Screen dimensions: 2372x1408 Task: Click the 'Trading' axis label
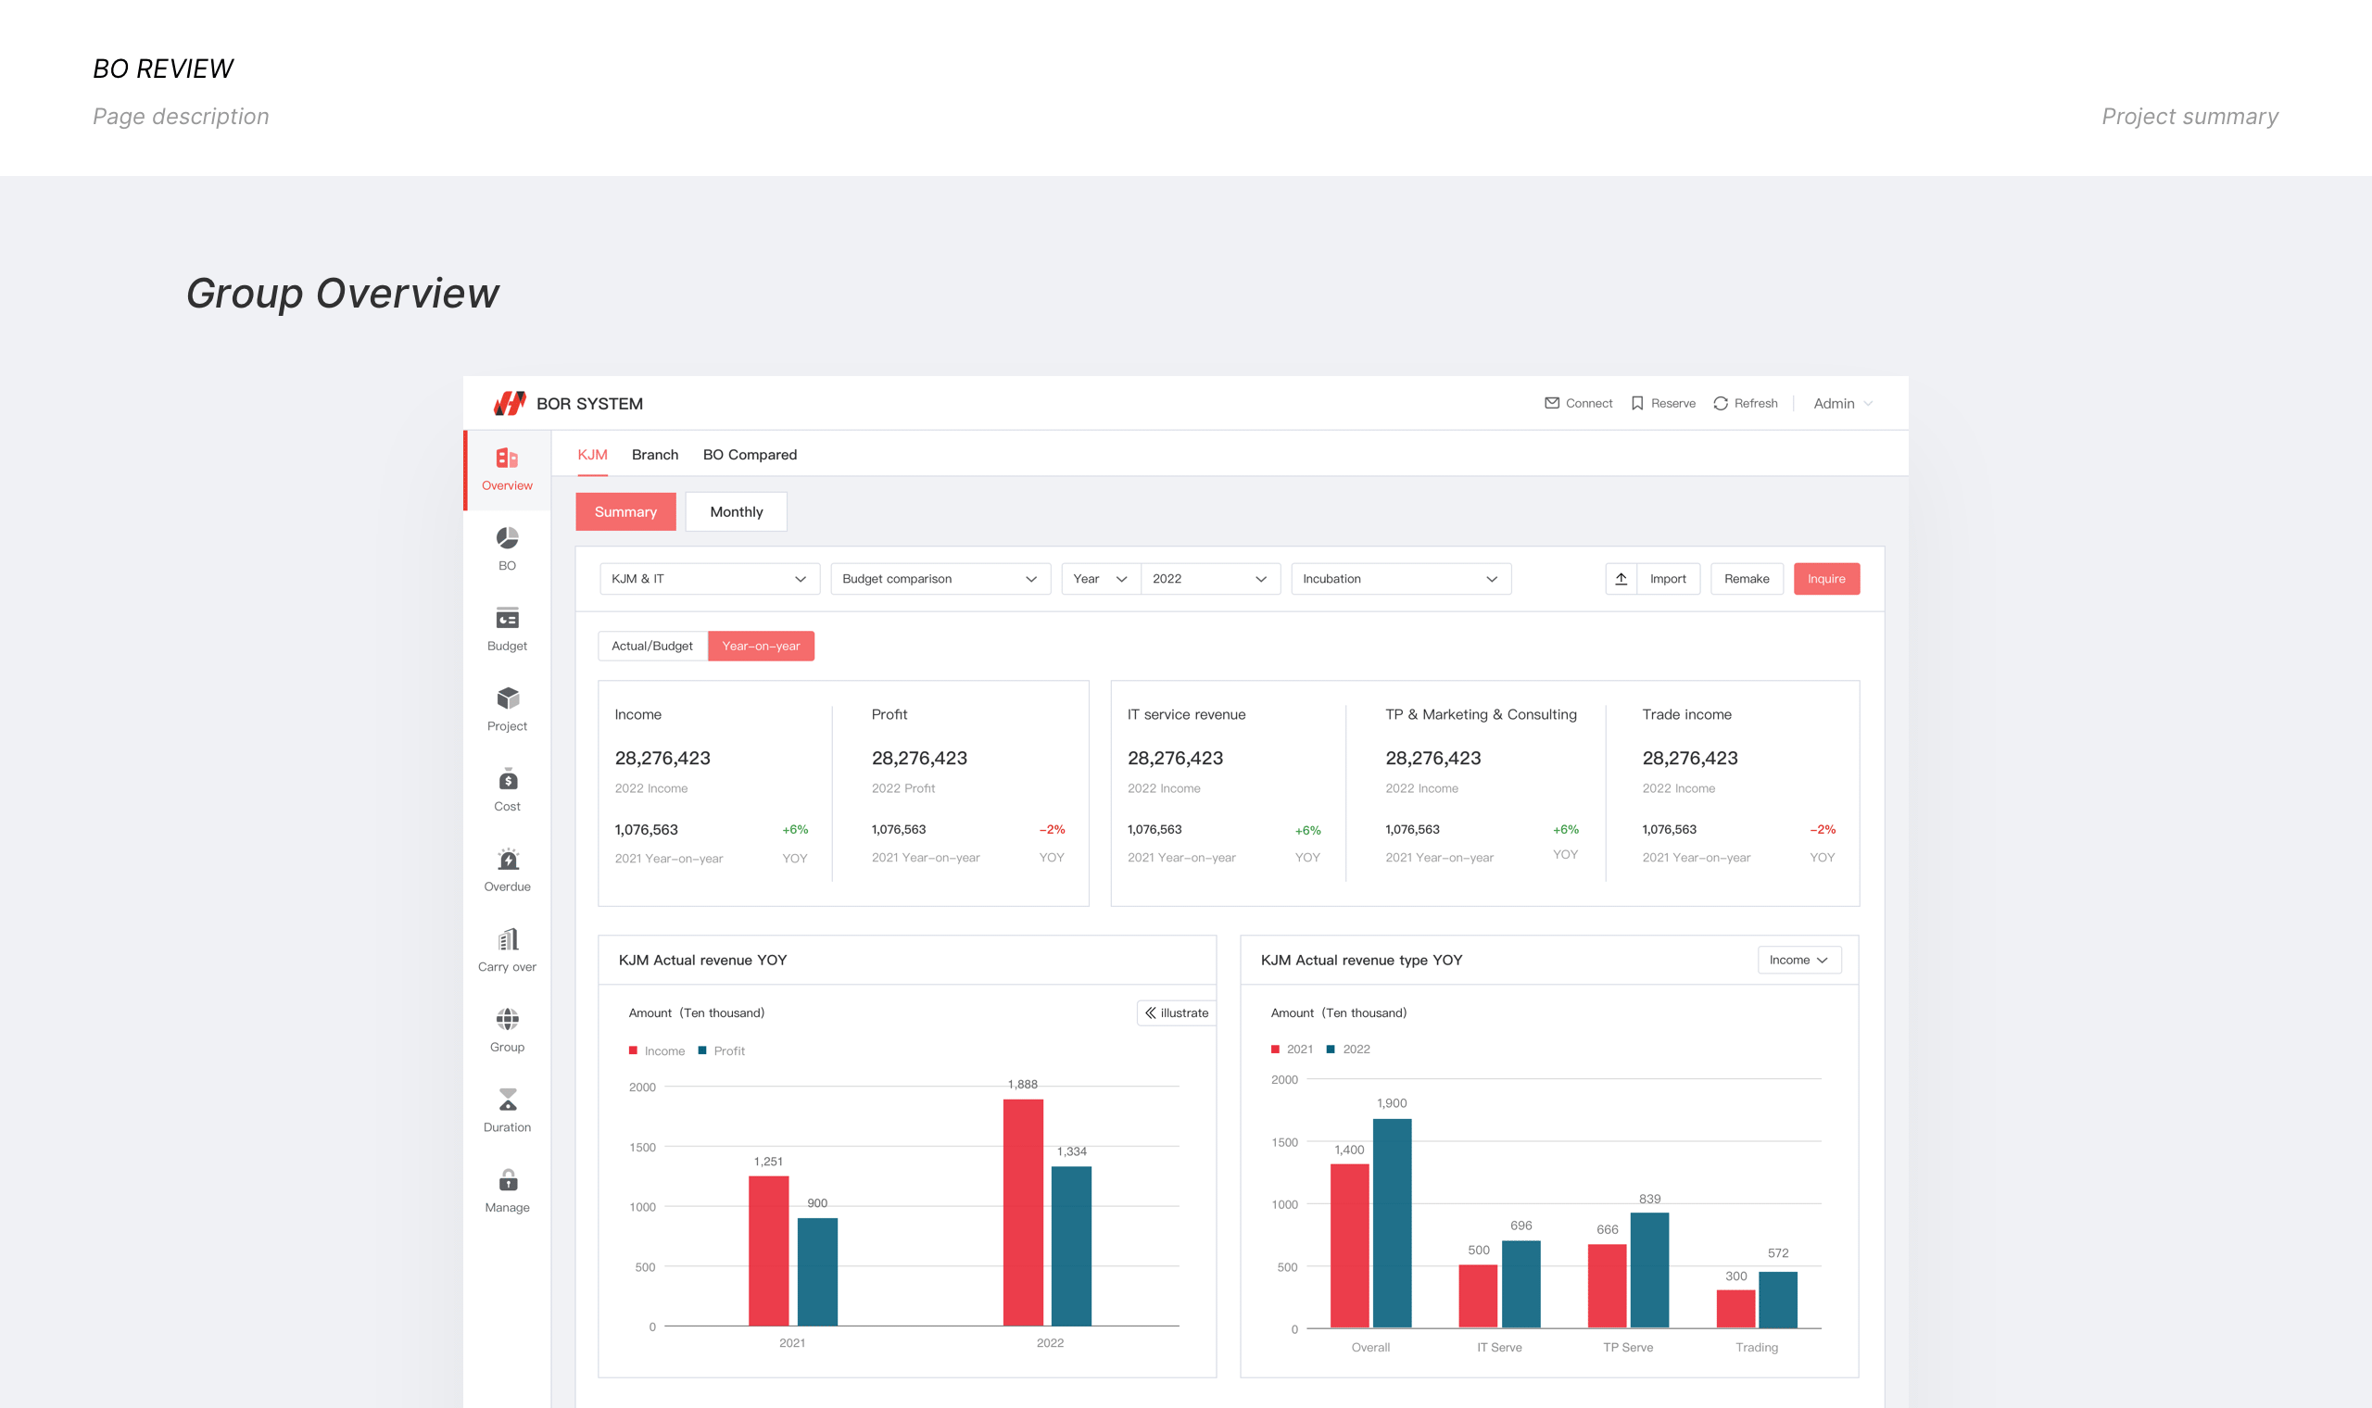[x=1757, y=1347]
